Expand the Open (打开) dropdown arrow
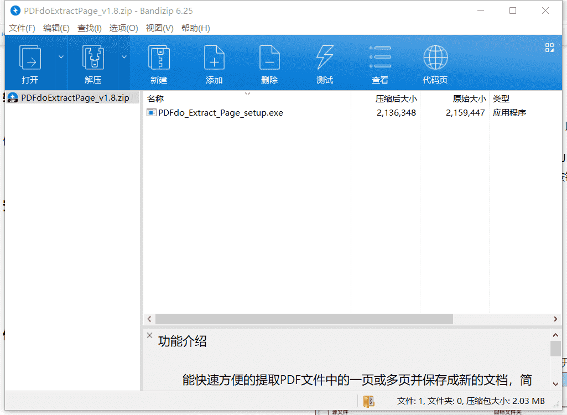 (x=61, y=57)
